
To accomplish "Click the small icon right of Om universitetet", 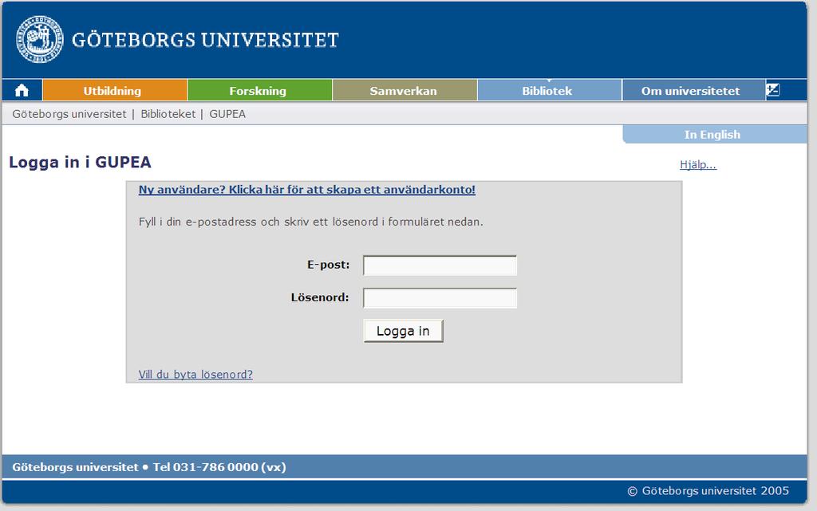I will (772, 90).
